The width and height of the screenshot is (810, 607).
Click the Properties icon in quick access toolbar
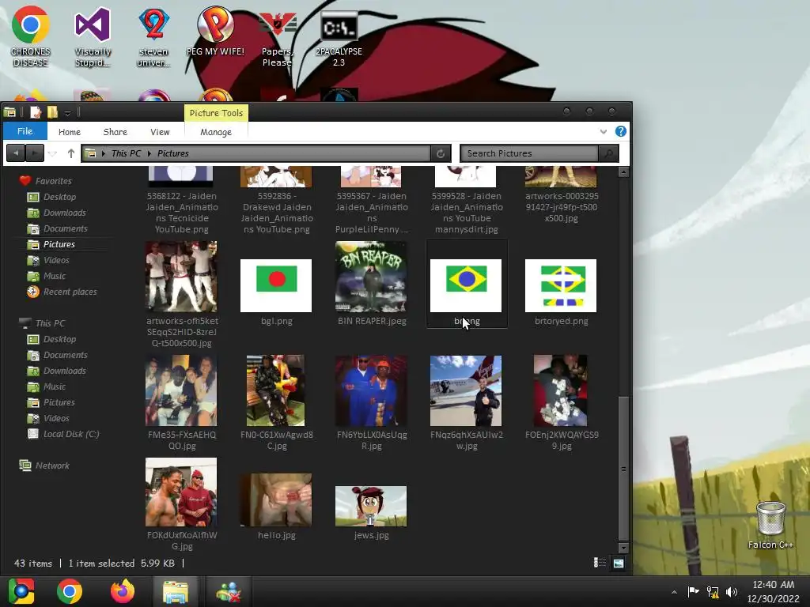click(35, 112)
